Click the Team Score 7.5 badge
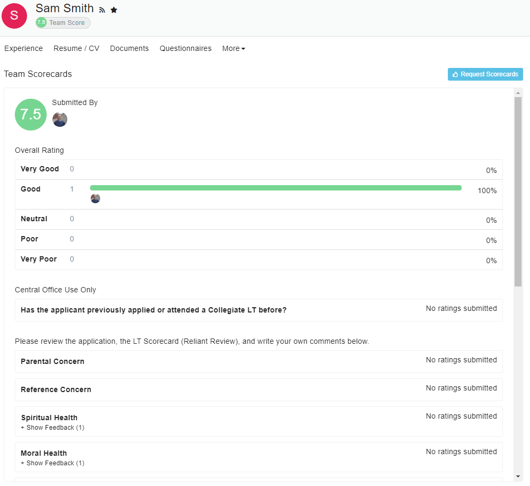This screenshot has width=530, height=486. tap(63, 23)
